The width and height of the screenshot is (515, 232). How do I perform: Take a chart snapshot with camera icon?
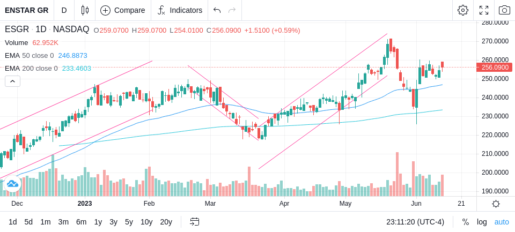[504, 10]
